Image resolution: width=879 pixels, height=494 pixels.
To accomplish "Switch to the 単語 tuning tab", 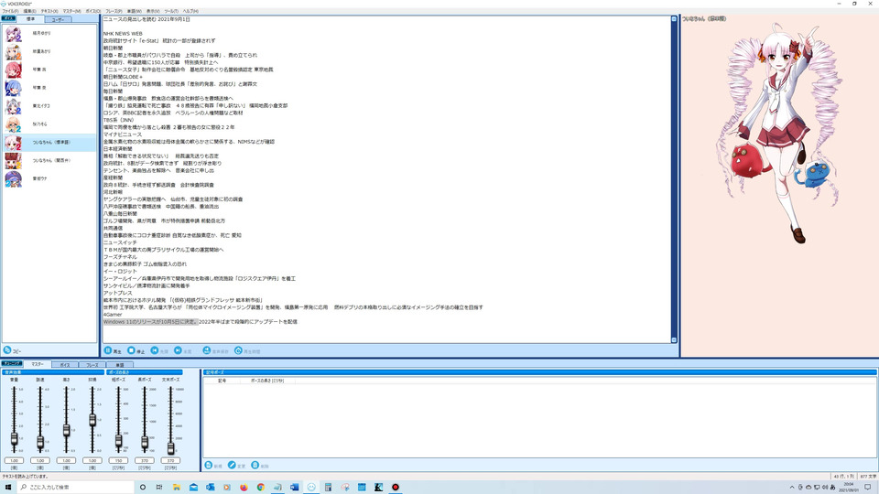I will click(119, 365).
